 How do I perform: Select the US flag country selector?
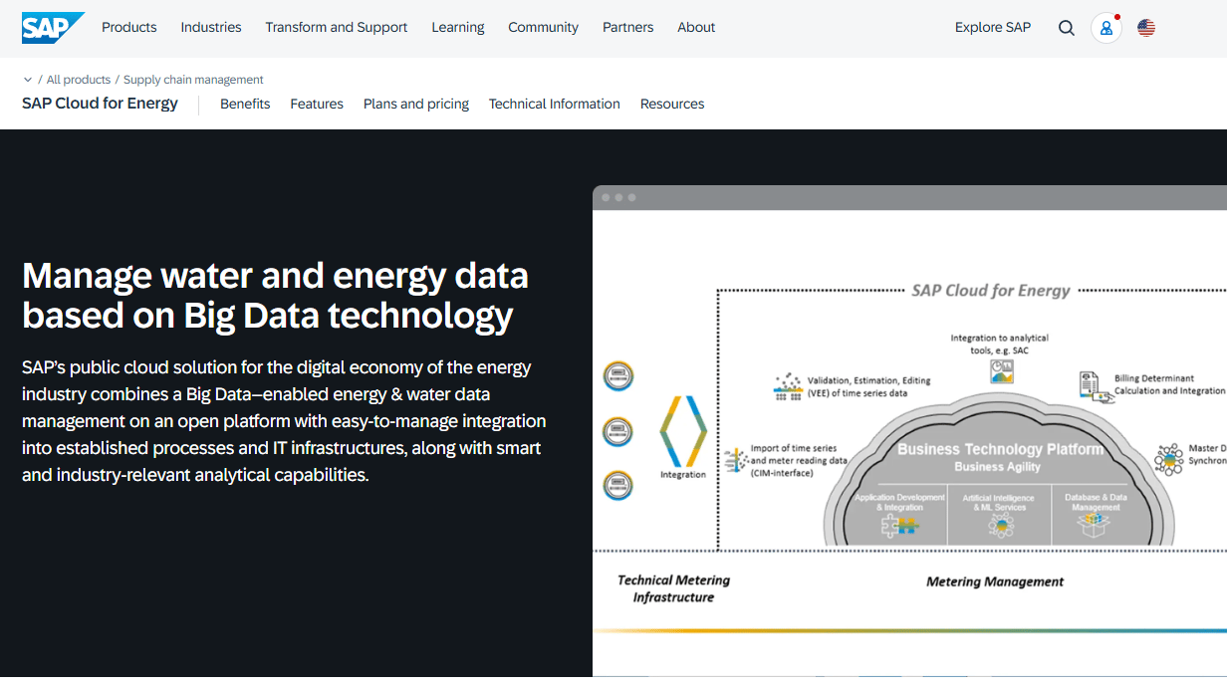[1146, 28]
